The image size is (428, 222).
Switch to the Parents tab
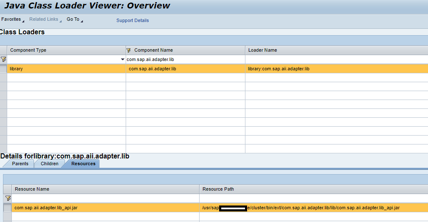pos(20,164)
